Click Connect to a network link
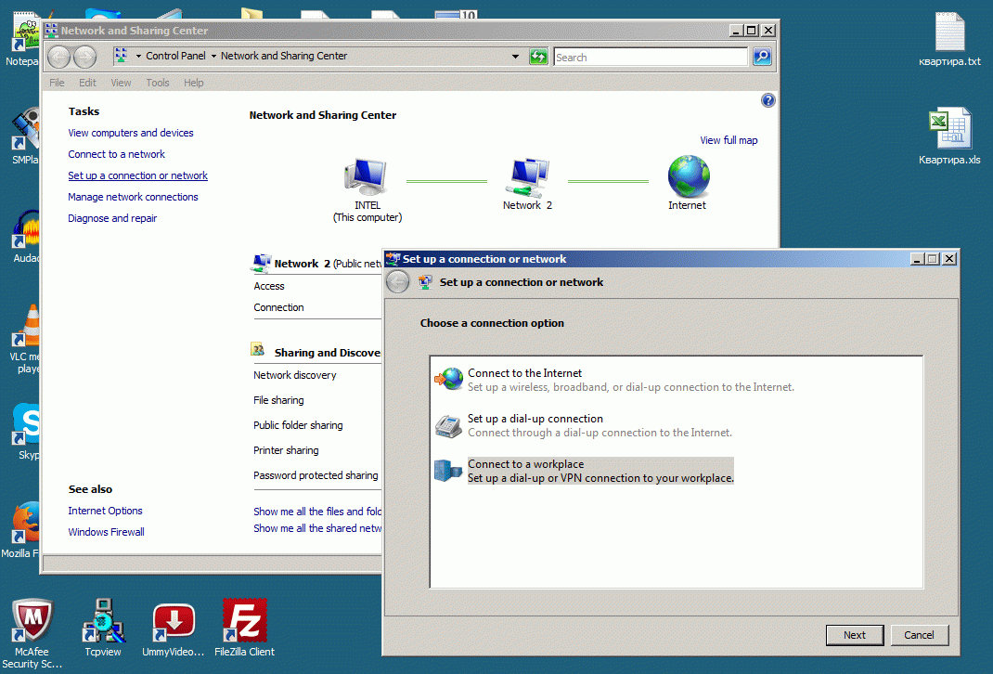This screenshot has height=674, width=993. pyautogui.click(x=117, y=154)
